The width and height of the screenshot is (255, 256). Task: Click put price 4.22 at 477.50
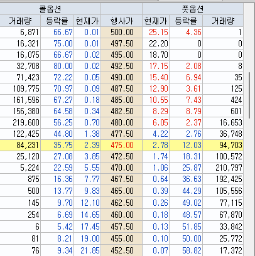pyautogui.click(x=156, y=134)
